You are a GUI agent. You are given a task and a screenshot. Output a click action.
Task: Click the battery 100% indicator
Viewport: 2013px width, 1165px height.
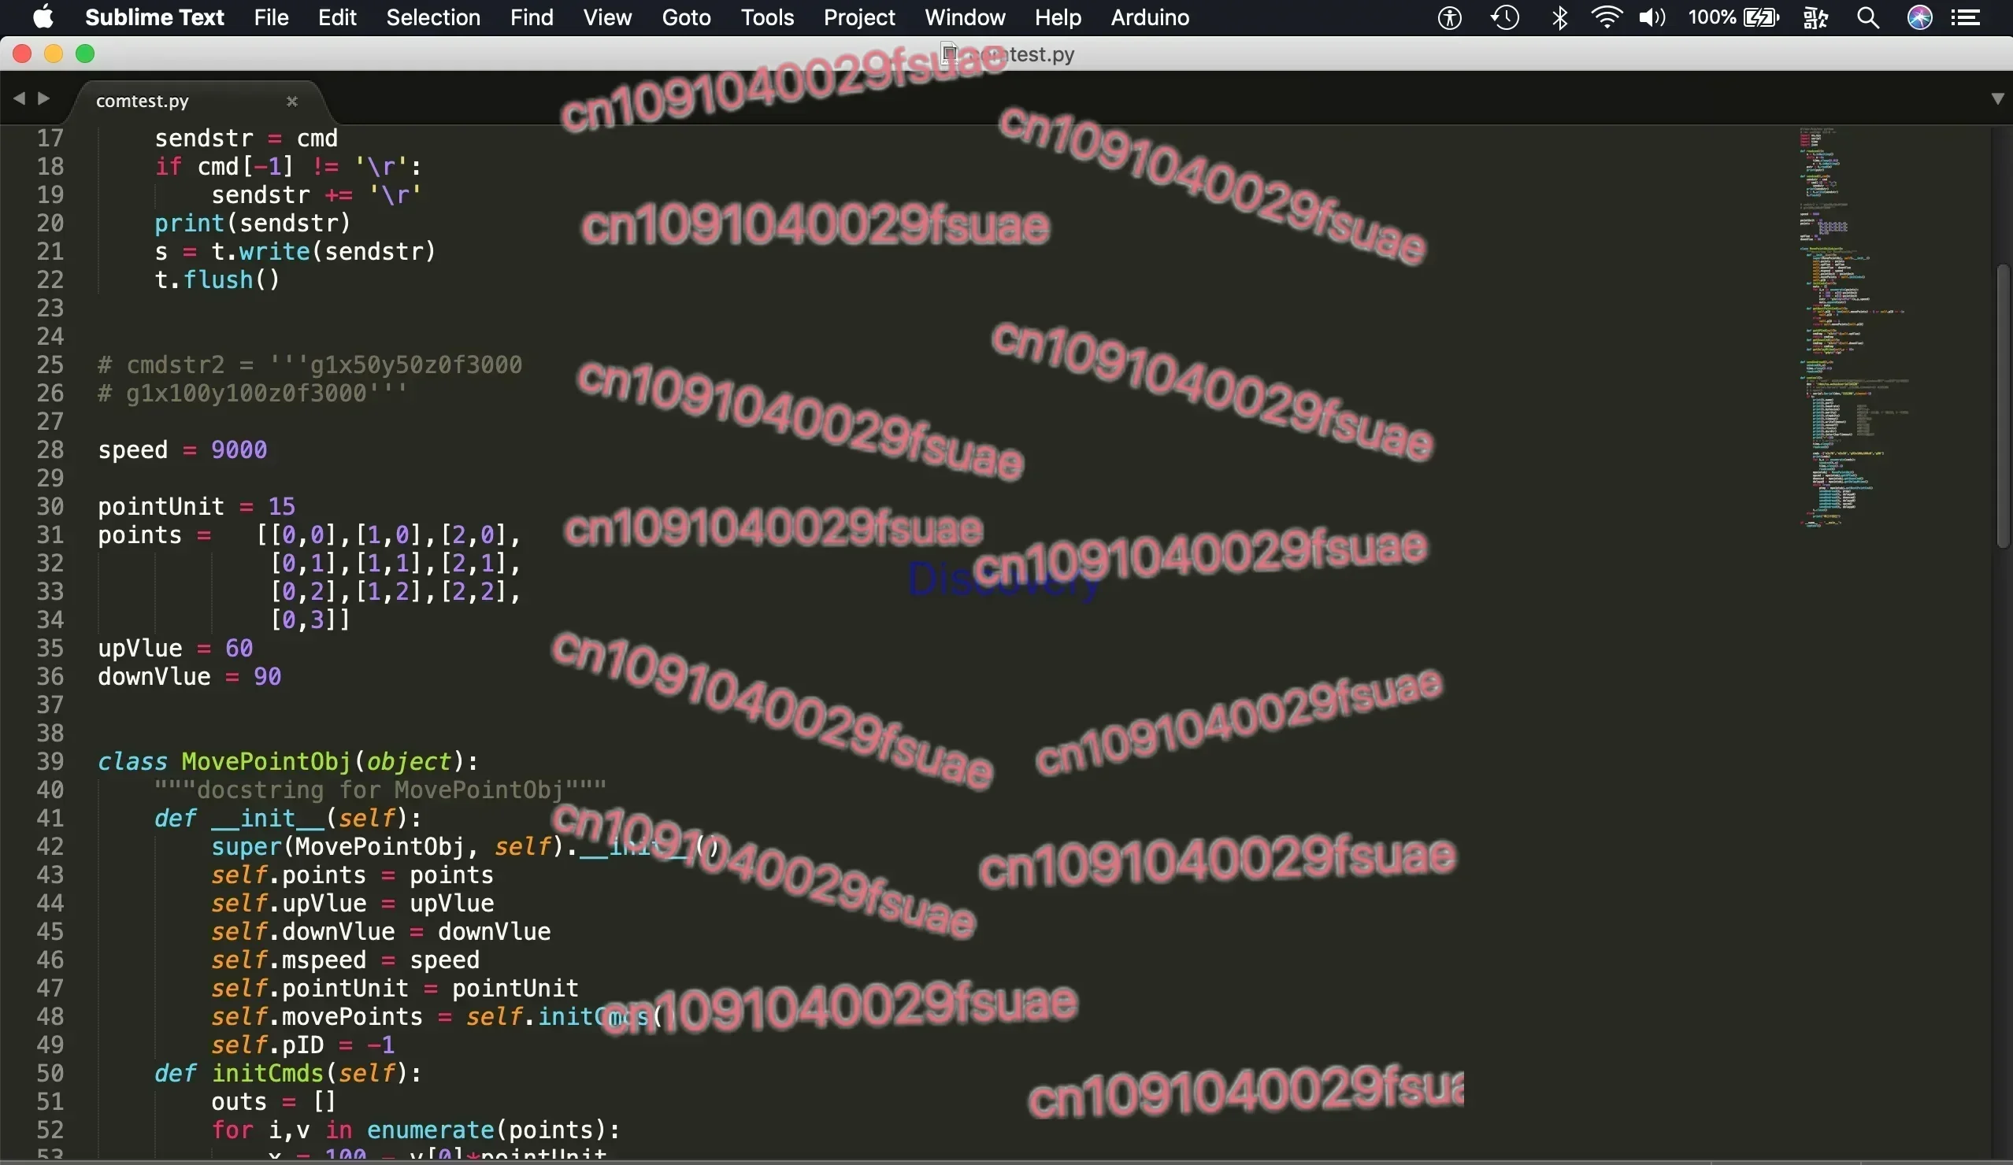[1733, 17]
